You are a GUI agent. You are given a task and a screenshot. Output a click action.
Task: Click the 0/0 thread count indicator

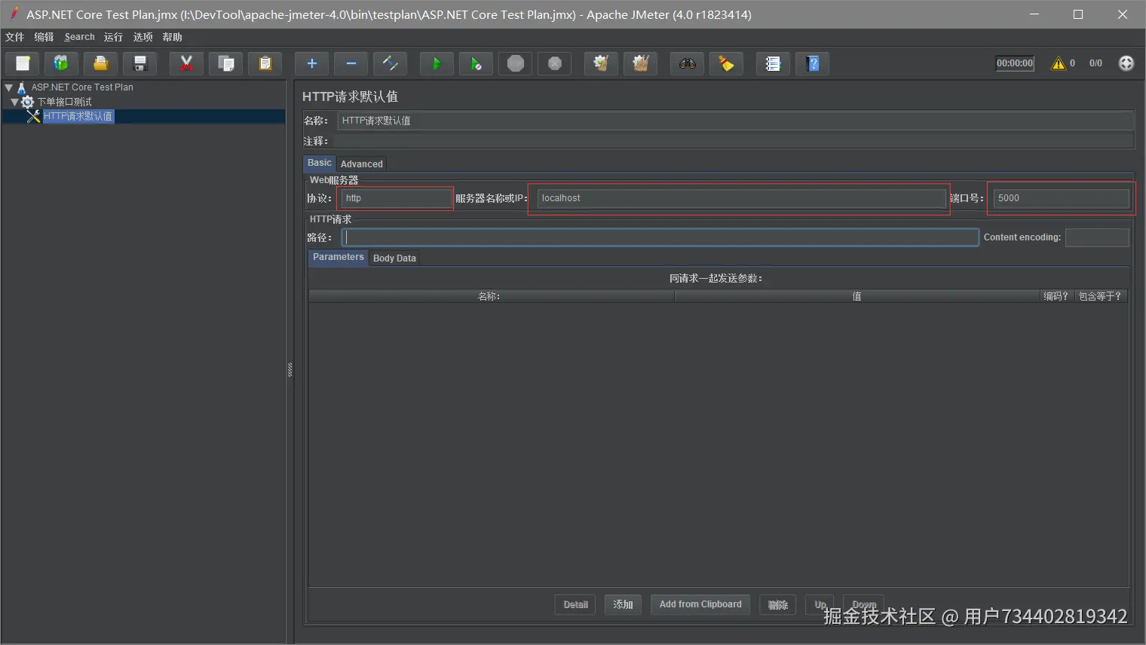coord(1095,63)
